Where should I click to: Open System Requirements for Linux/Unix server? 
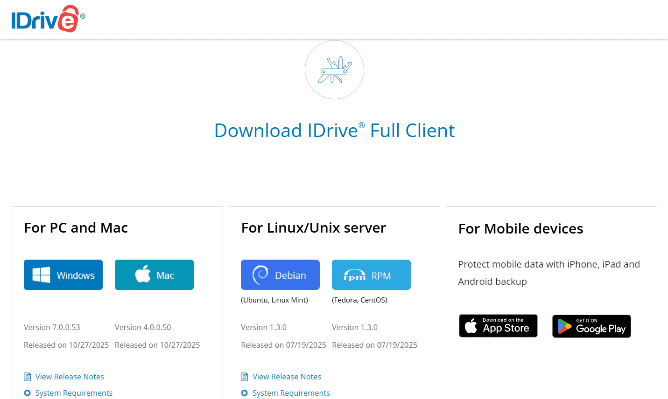[x=291, y=393]
